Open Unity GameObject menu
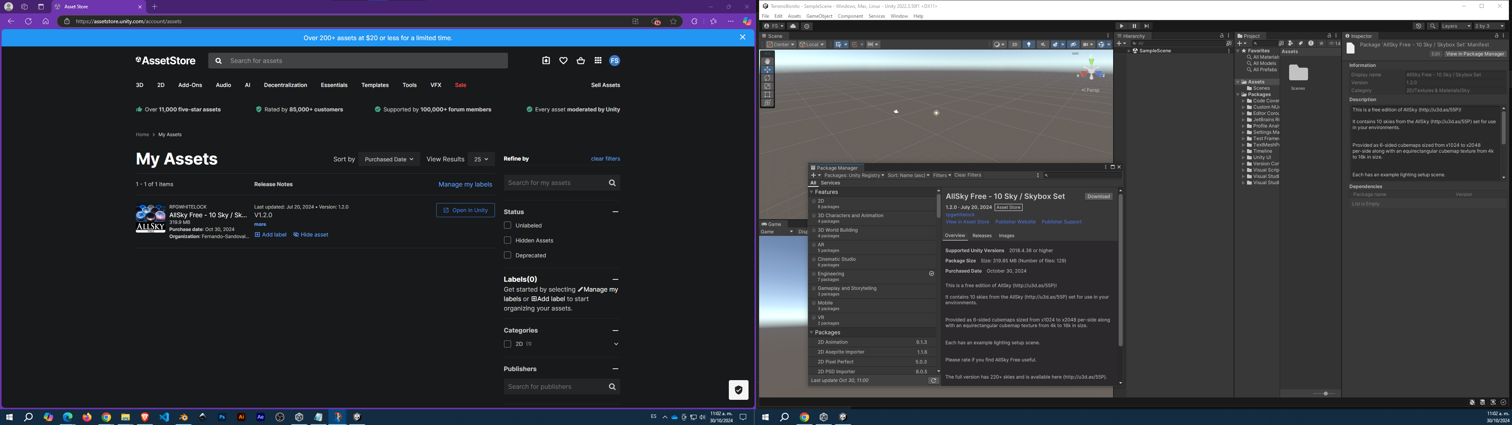Viewport: 1512px width, 425px height. tap(819, 17)
